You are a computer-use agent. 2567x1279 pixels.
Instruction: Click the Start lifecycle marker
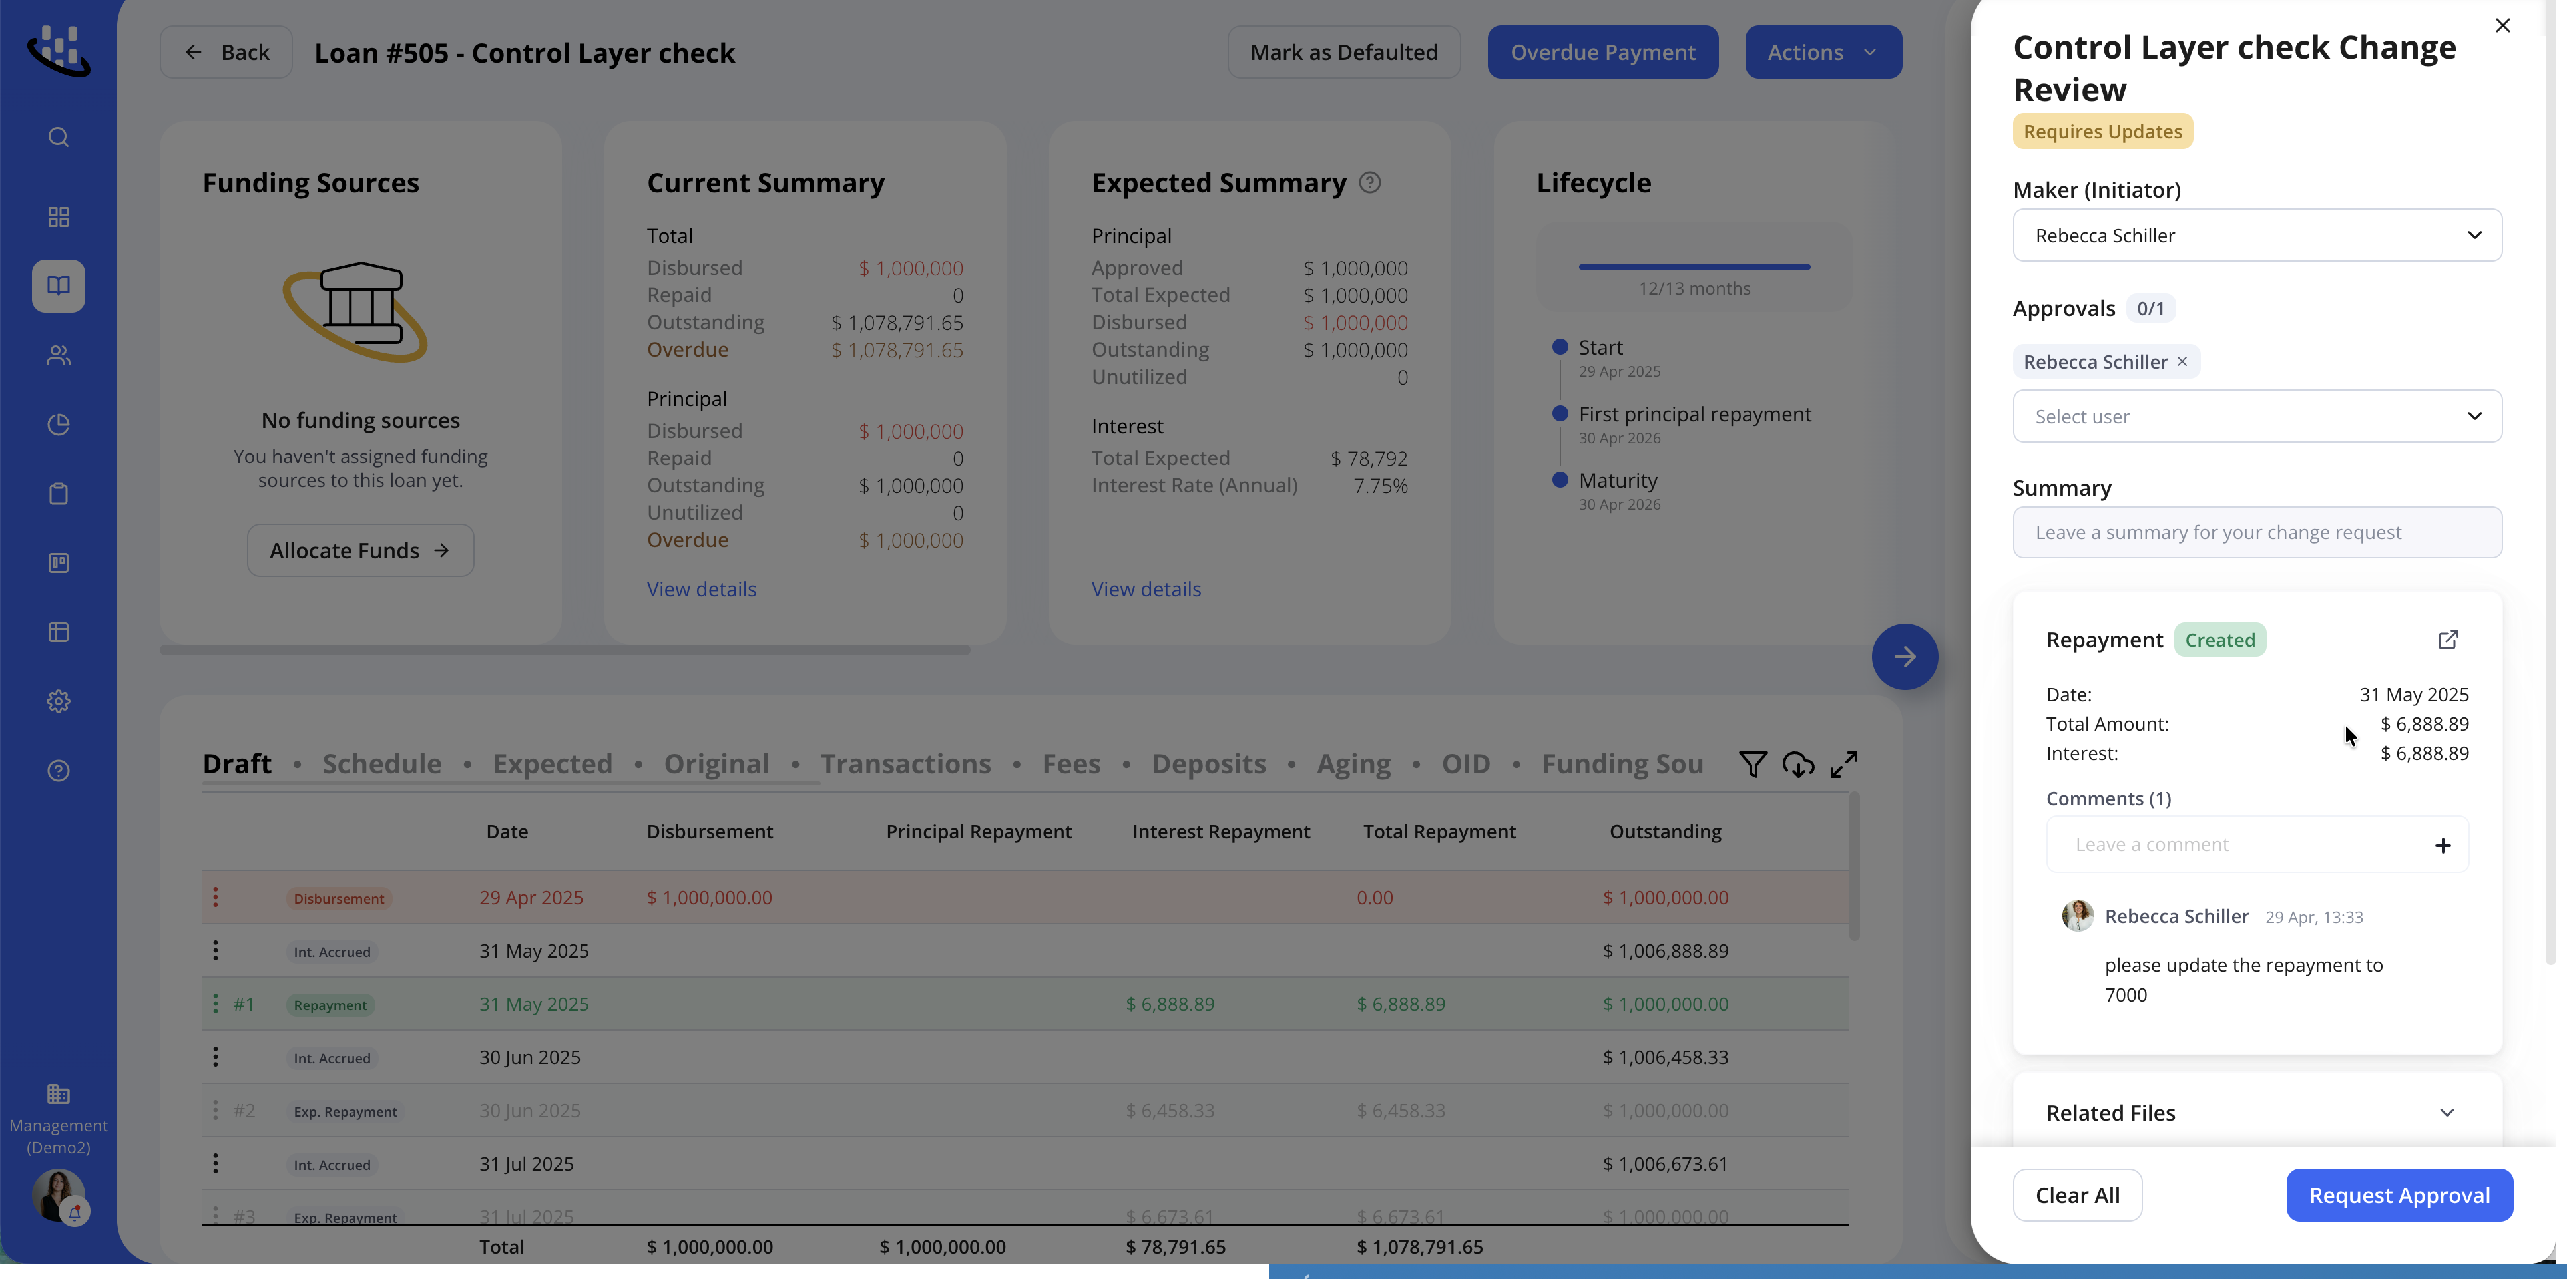pos(1560,347)
